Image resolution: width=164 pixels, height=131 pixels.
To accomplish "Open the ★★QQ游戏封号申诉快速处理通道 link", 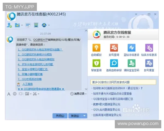I will (x=41, y=89).
